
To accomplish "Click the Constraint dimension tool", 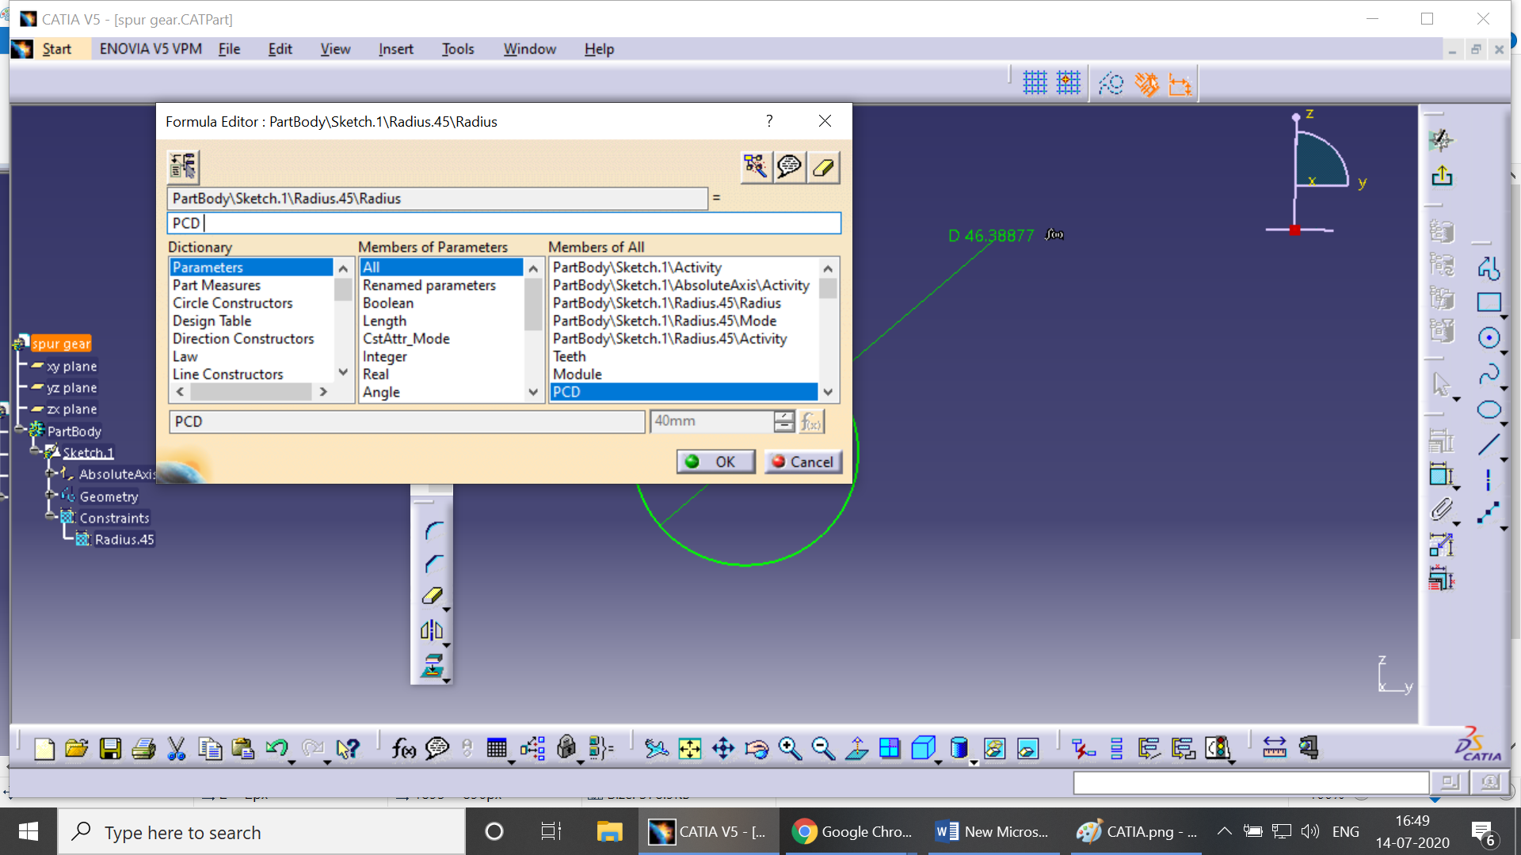I will click(x=1441, y=475).
